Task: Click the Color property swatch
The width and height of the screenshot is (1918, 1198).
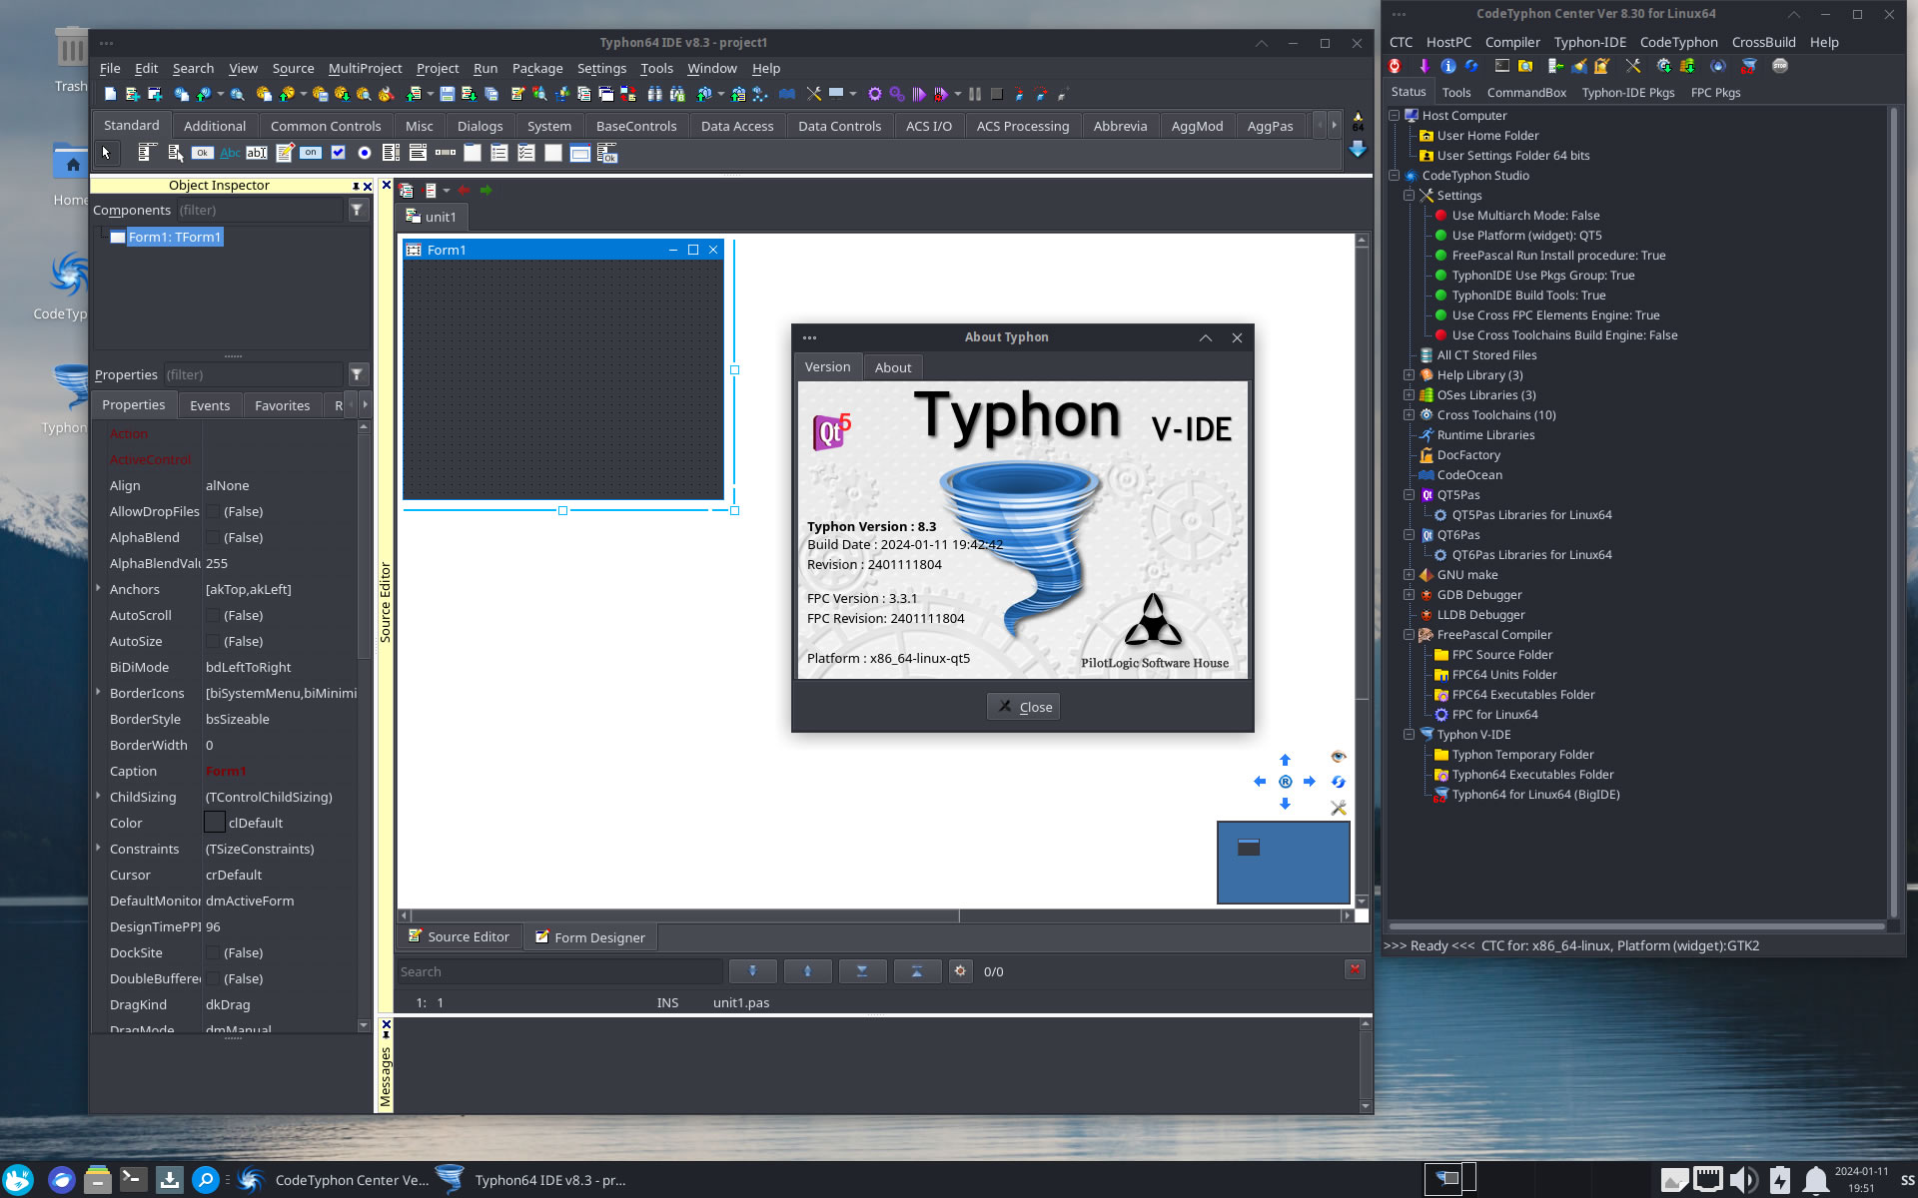Action: pyautogui.click(x=215, y=823)
